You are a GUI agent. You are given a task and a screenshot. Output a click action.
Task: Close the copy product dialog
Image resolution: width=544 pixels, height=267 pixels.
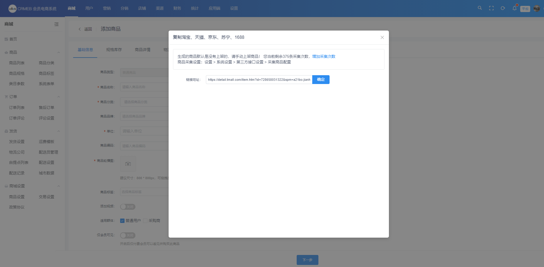coord(382,37)
